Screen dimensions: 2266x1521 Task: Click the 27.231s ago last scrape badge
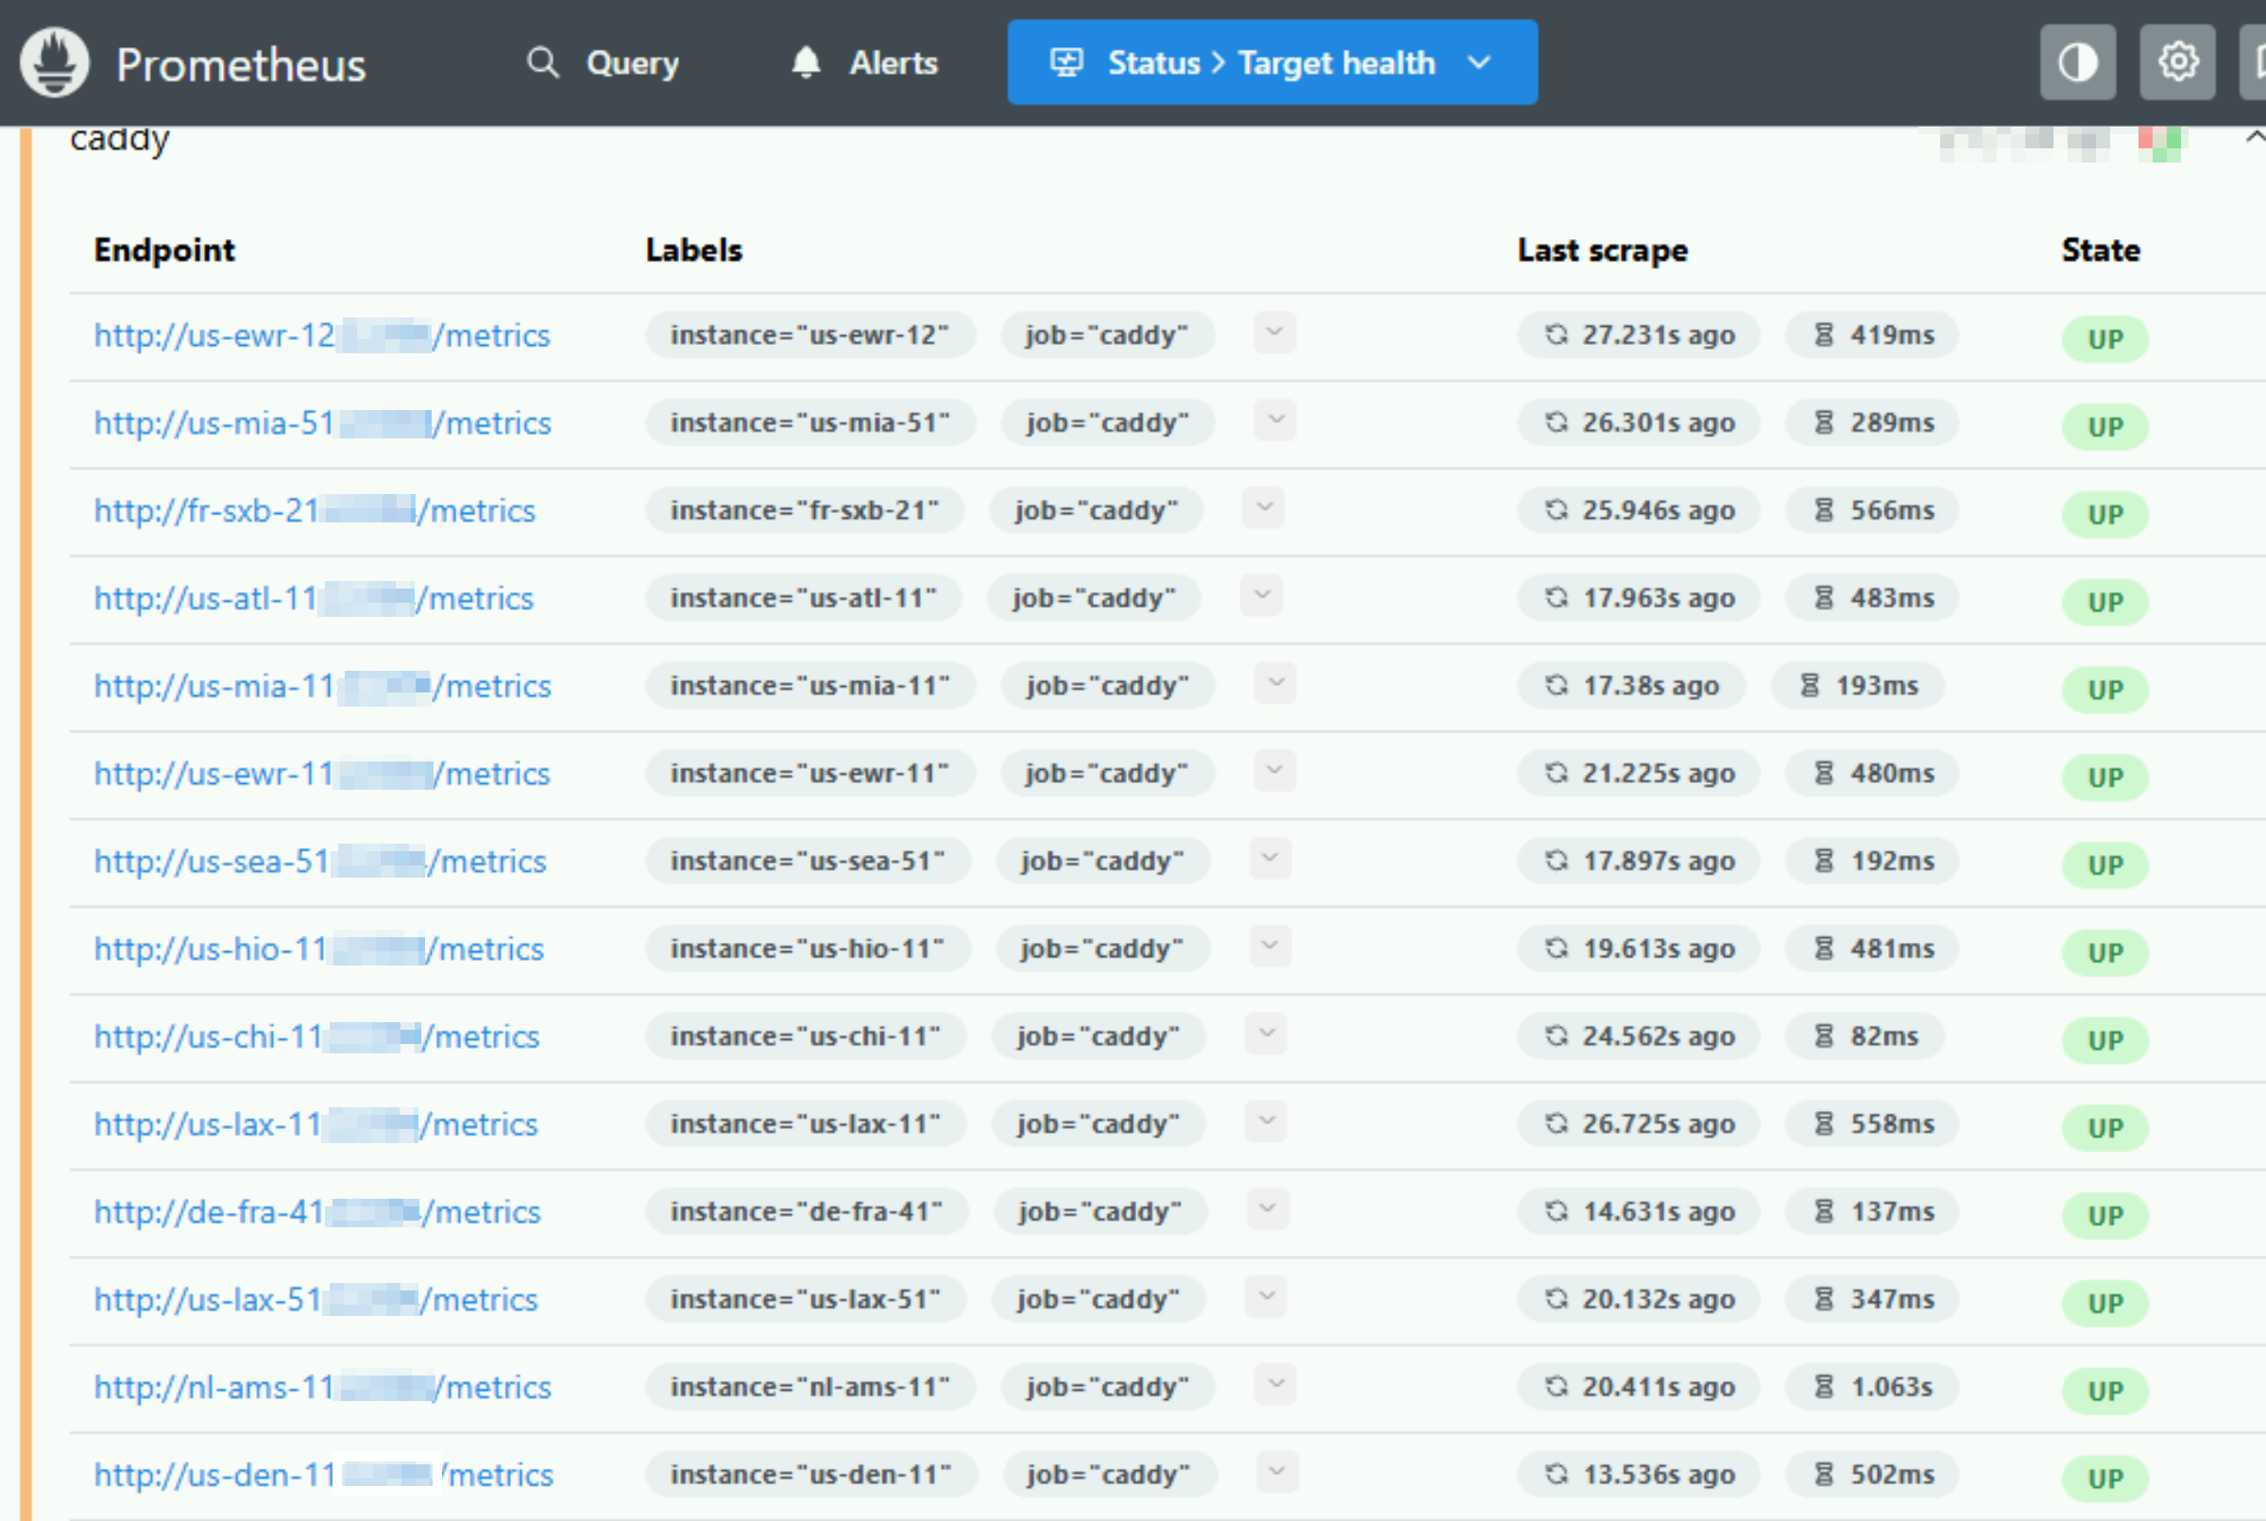pos(1639,334)
